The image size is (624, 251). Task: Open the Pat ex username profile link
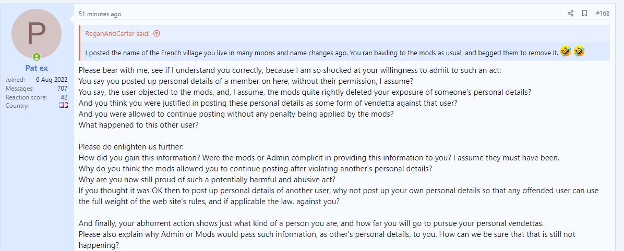pos(37,68)
